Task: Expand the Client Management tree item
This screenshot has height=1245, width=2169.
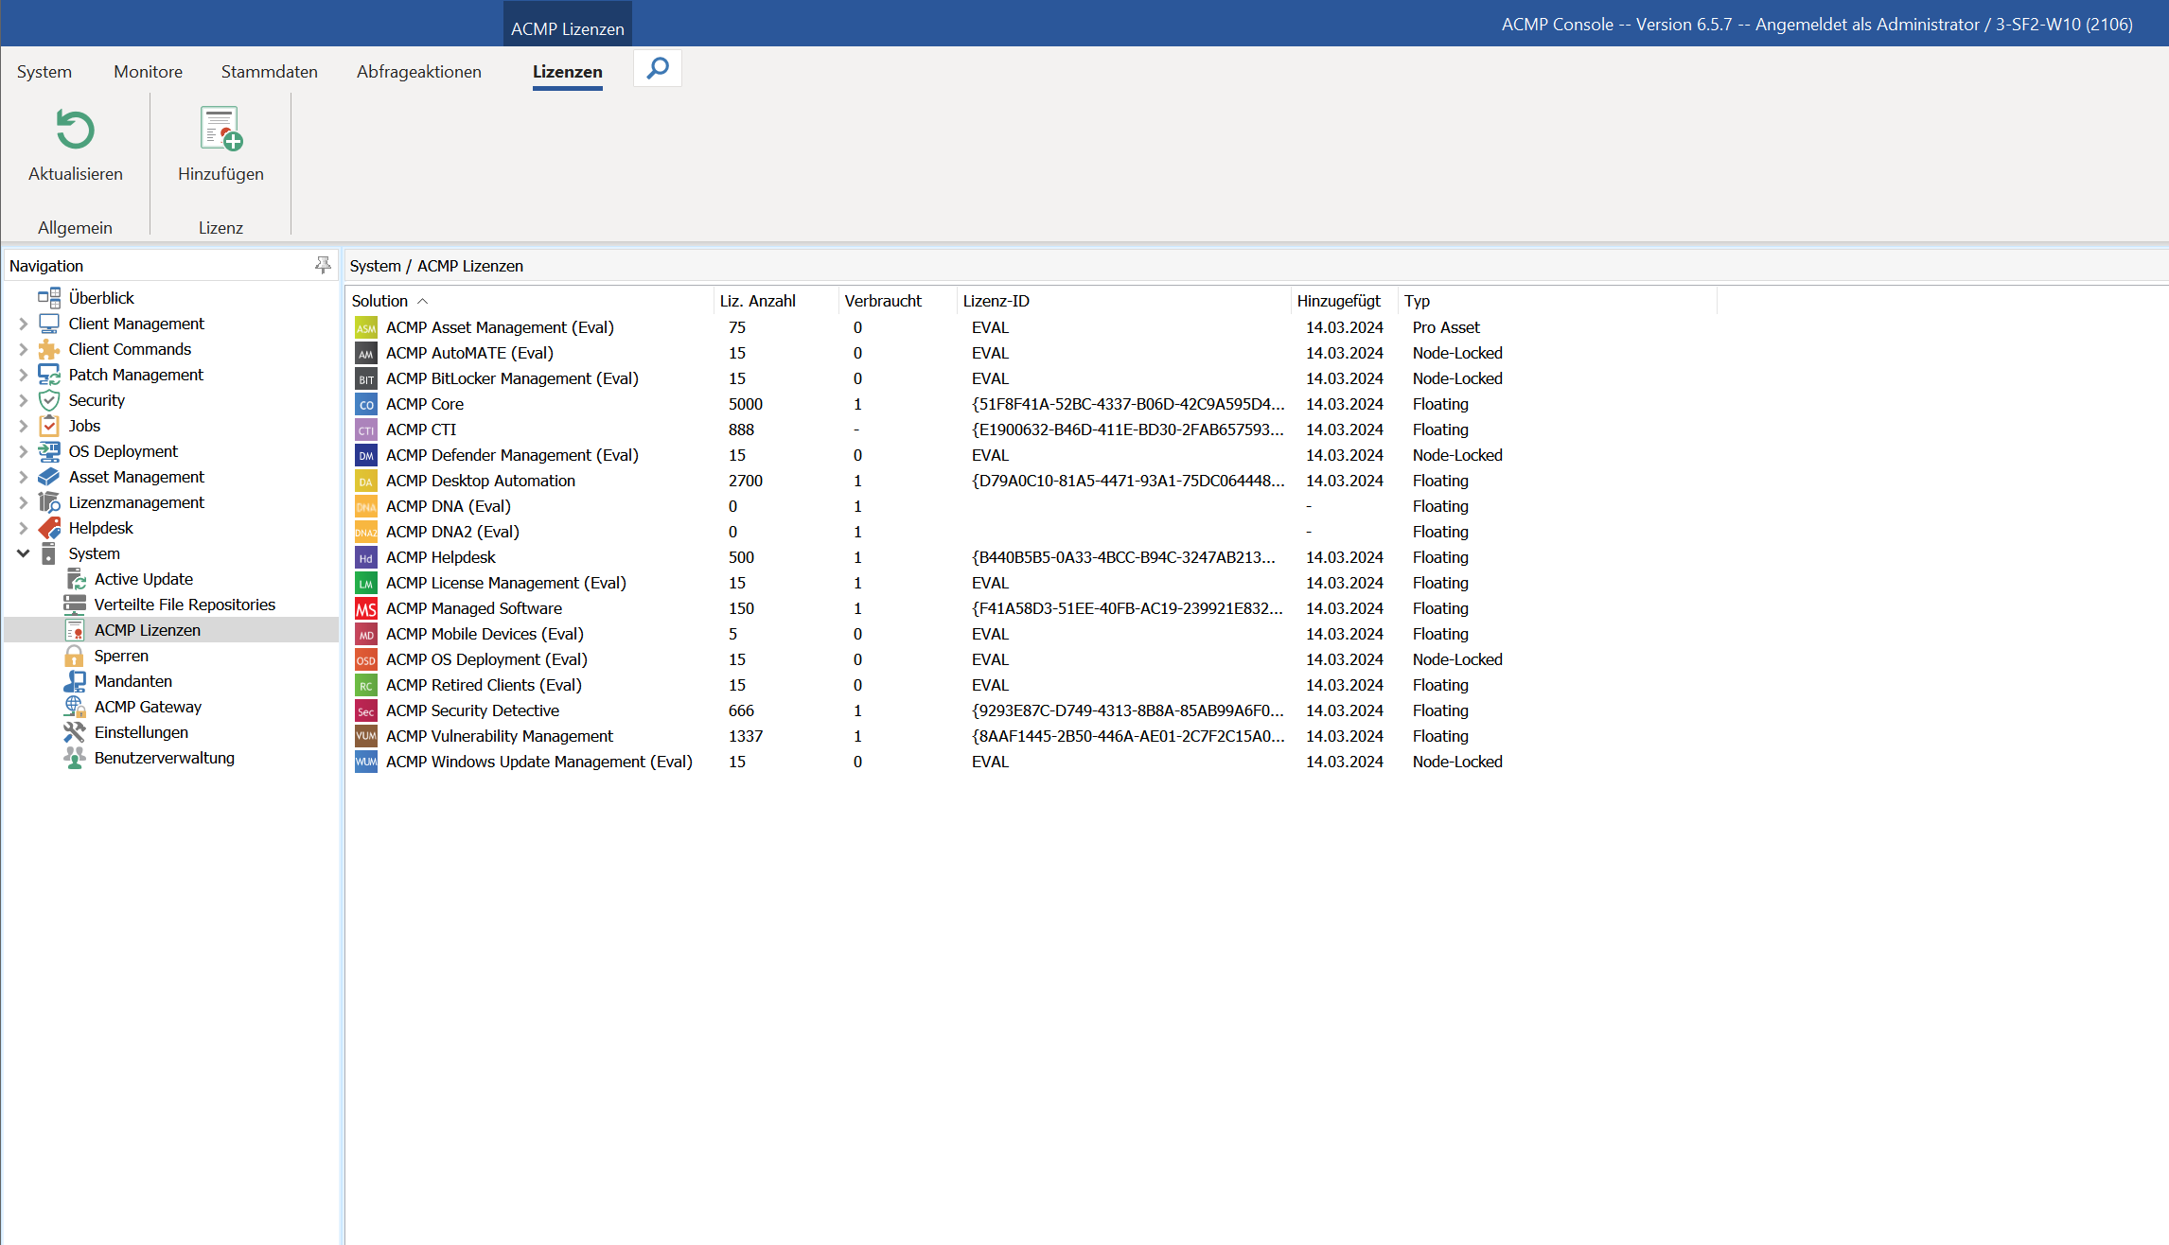Action: (x=21, y=324)
